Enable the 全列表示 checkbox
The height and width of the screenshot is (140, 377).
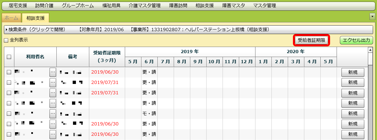tap(6, 41)
